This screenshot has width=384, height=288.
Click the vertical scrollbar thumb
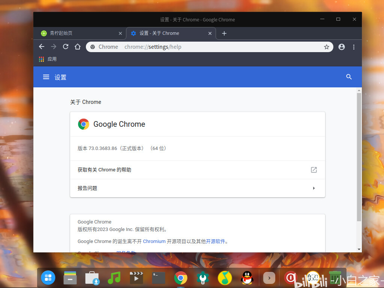(x=359, y=157)
